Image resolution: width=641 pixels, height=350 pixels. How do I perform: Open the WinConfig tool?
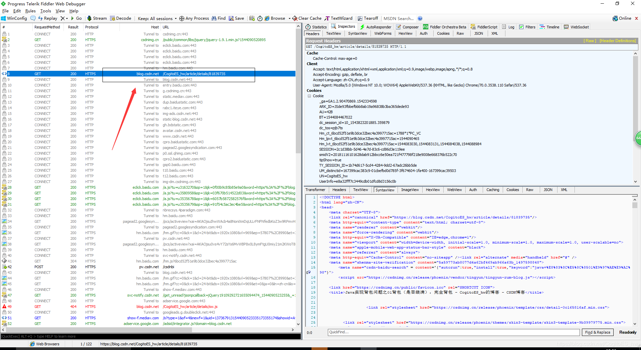pos(14,18)
